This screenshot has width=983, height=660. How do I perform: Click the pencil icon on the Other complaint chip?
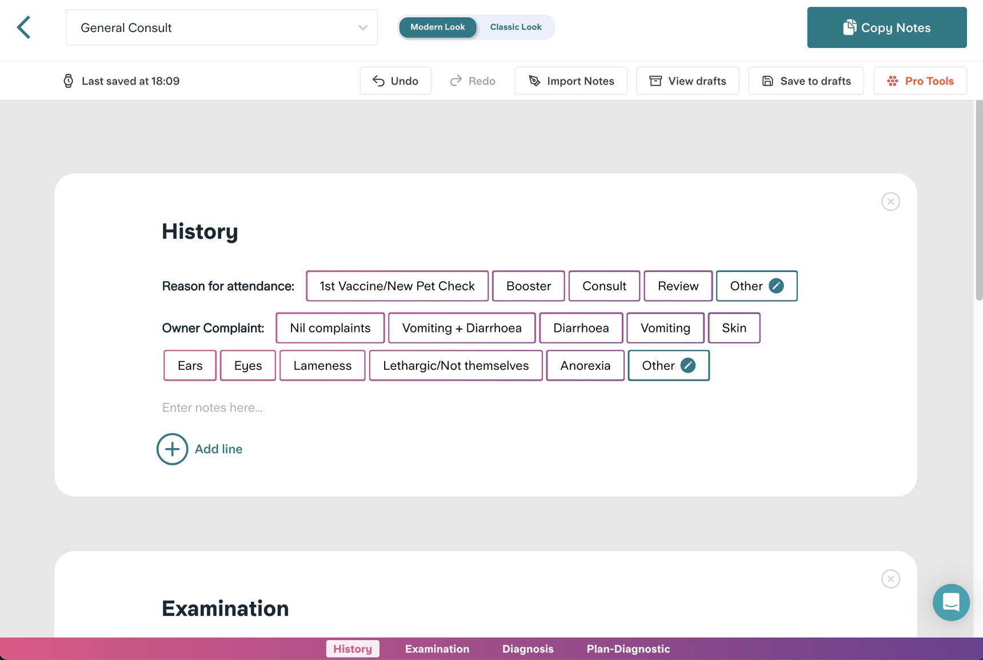pyautogui.click(x=688, y=365)
